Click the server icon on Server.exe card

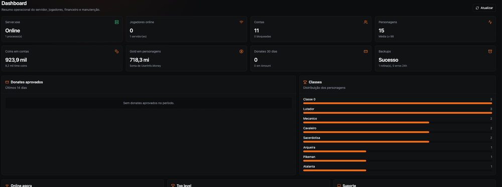[116, 22]
